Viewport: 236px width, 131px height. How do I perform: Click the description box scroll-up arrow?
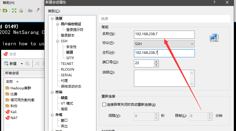point(192,73)
